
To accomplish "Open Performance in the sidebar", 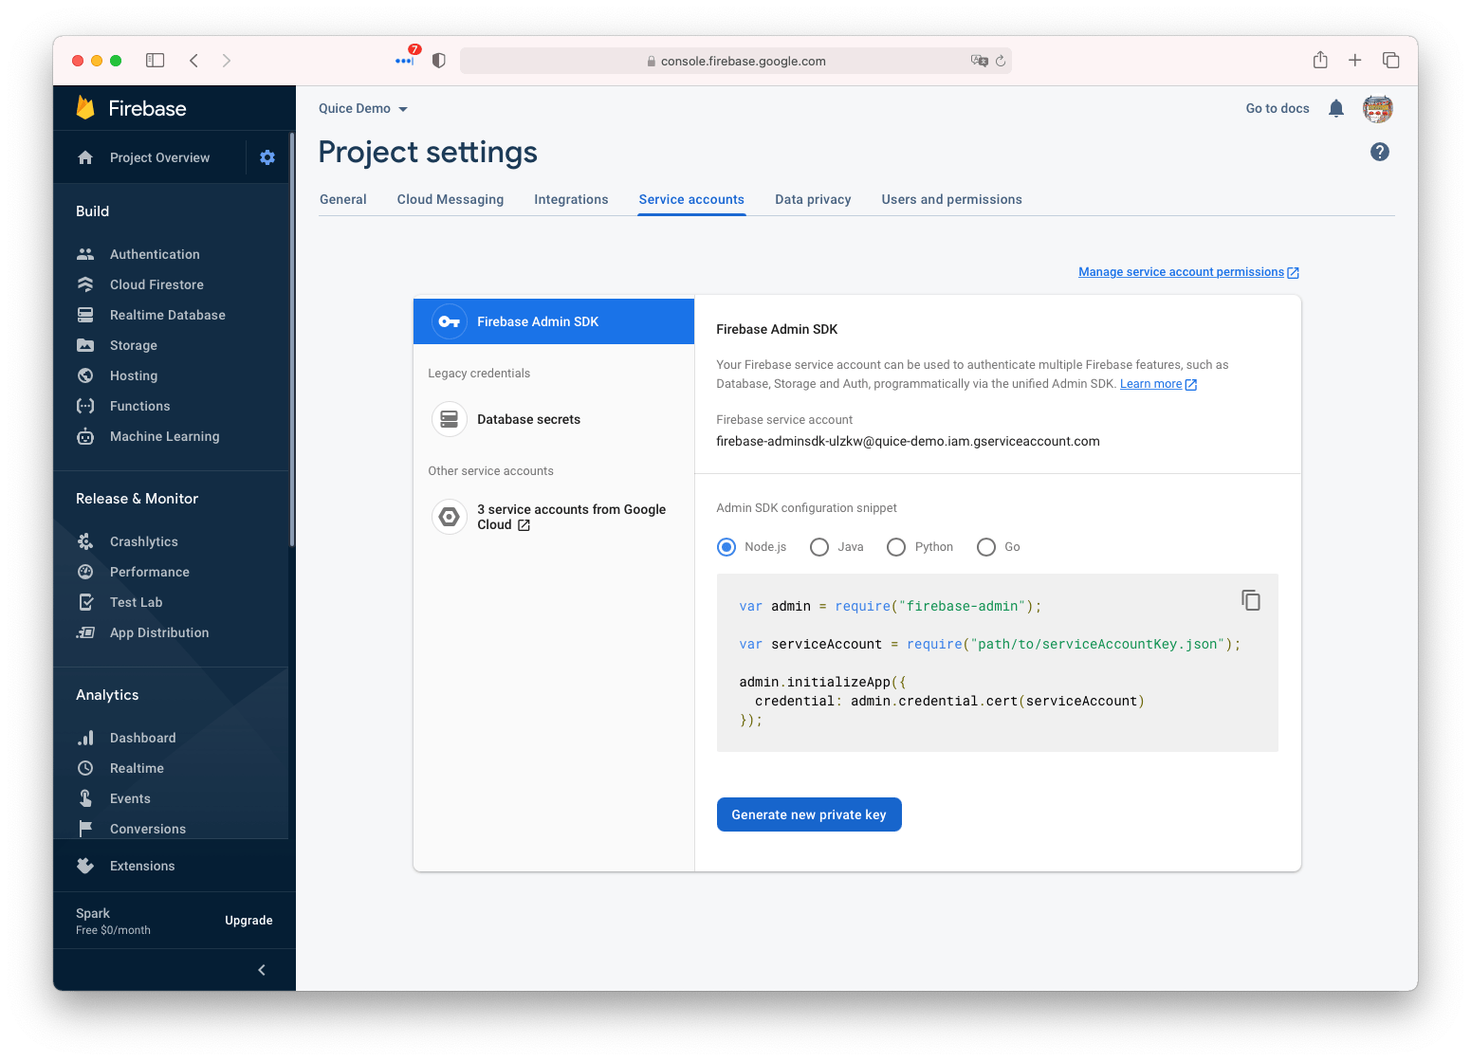I will click(x=149, y=572).
